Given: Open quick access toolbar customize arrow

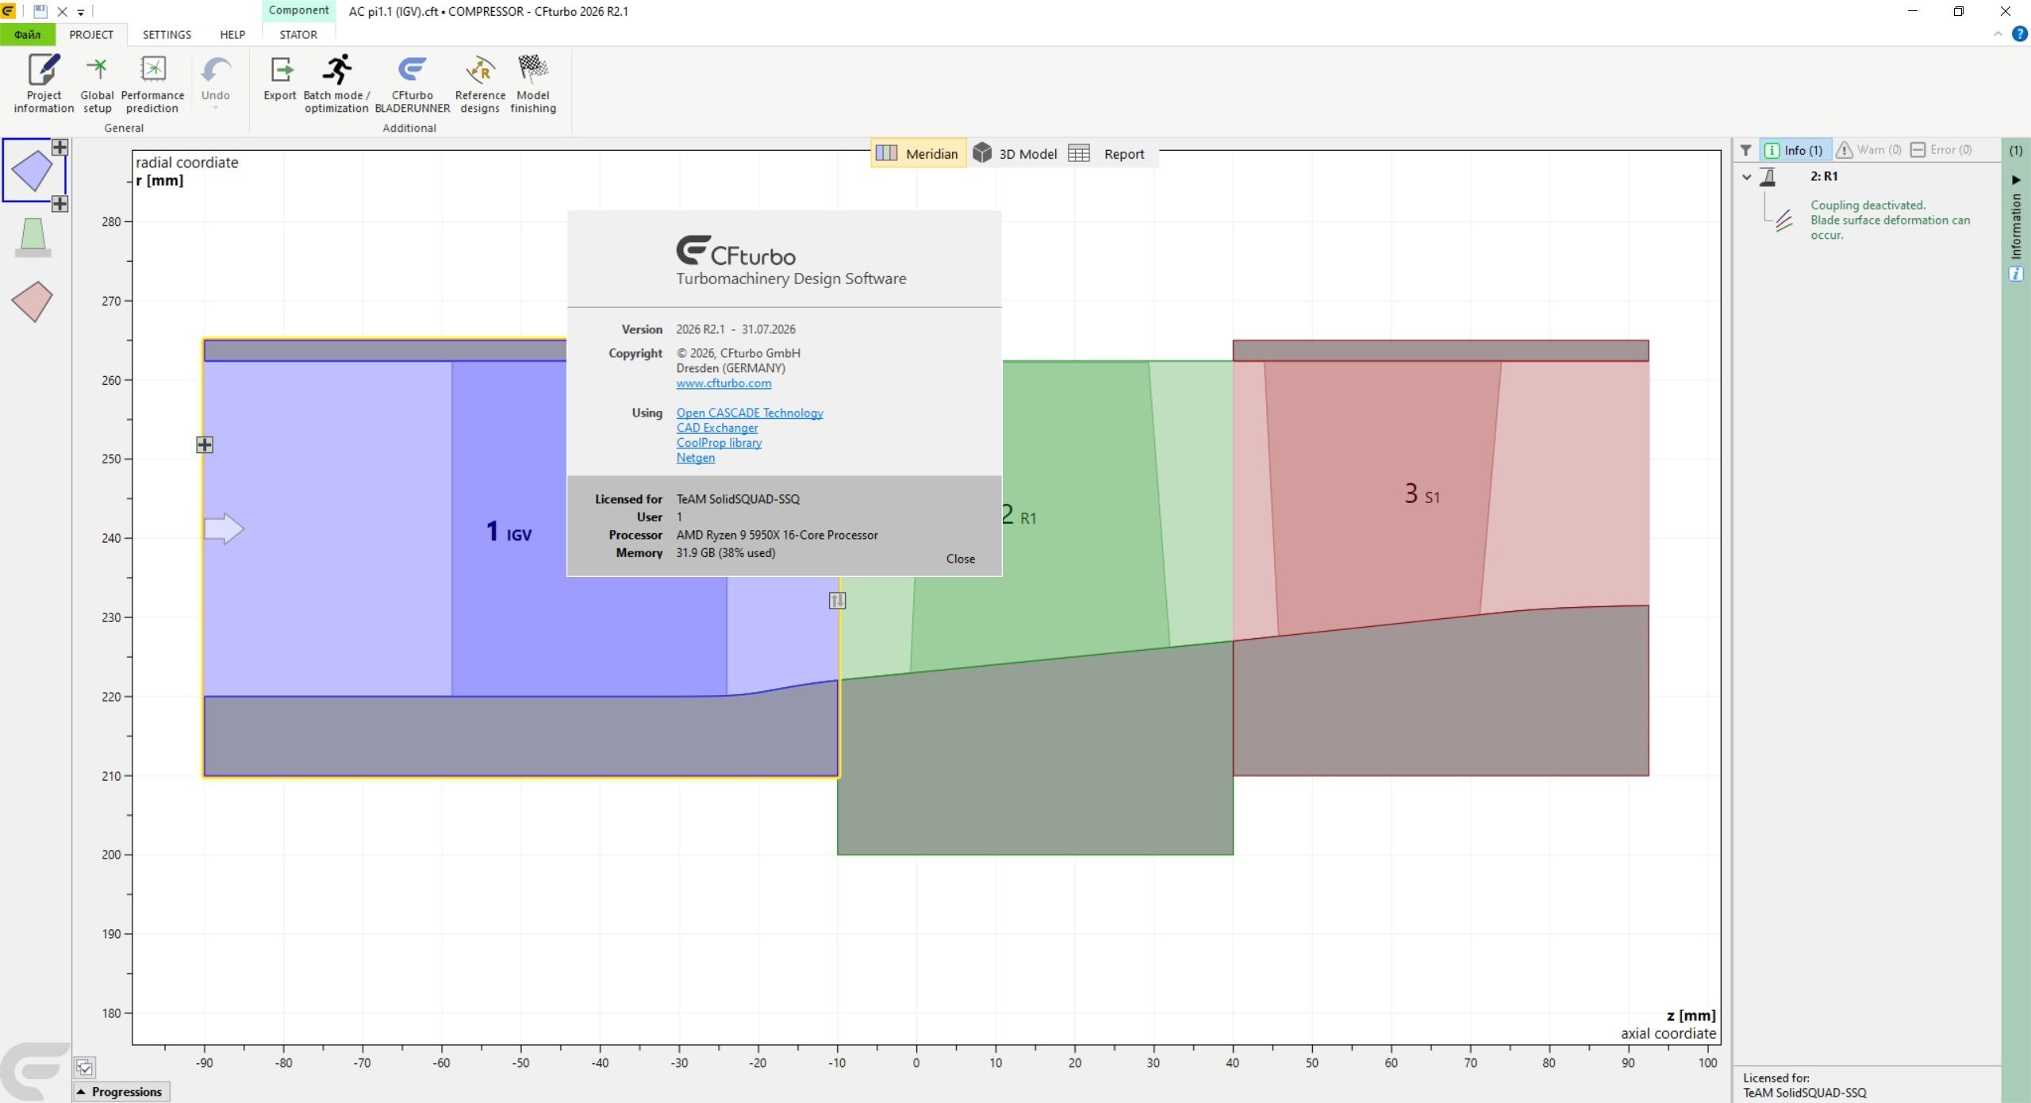Looking at the screenshot, I should (x=80, y=12).
